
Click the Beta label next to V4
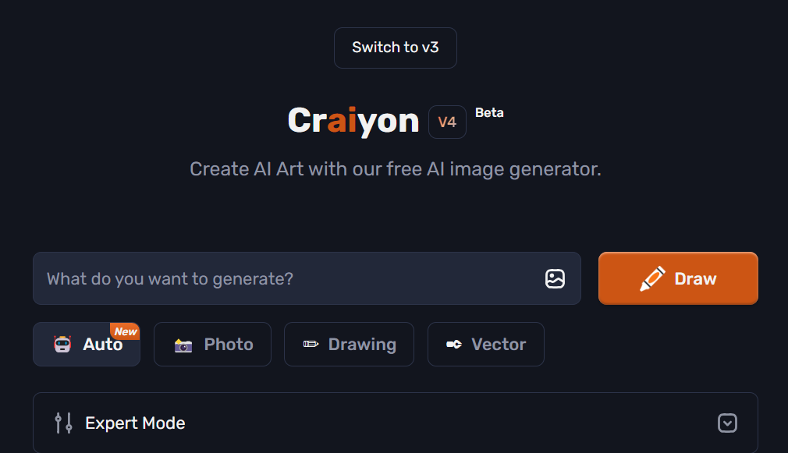(x=489, y=112)
